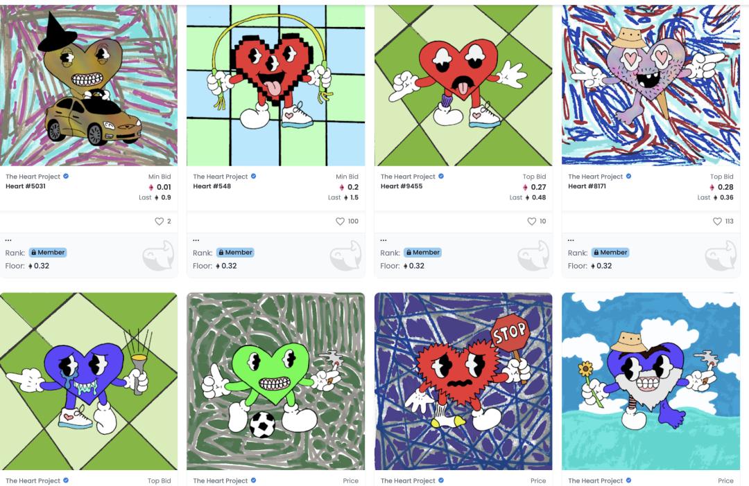The width and height of the screenshot is (749, 486).
Task: Click Member rank badge on Heart #9455
Action: pos(423,252)
